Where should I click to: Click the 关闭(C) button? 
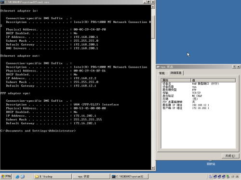point(230,156)
